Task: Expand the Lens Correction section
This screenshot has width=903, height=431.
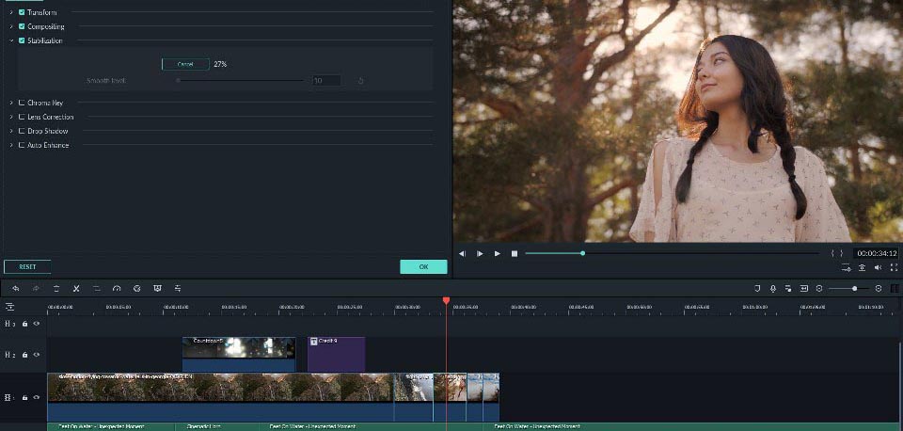Action: click(x=11, y=117)
